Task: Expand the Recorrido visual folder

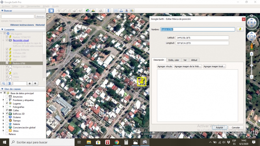Action: tap(3, 40)
